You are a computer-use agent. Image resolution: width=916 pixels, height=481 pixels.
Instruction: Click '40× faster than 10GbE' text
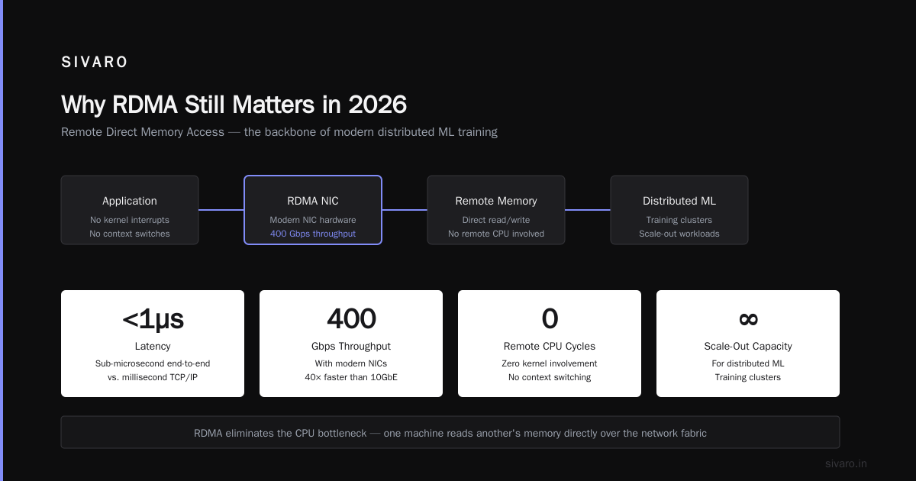coord(351,377)
